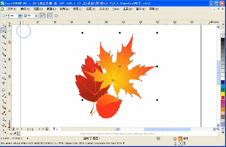Select the Ellipse tool
226x147 pixels.
coord(4,66)
